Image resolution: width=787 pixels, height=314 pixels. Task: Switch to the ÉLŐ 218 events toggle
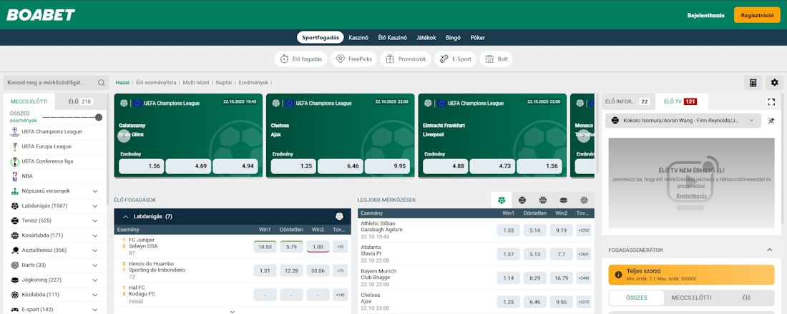[x=80, y=102]
